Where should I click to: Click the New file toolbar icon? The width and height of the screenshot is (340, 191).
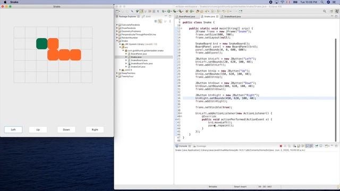click(117, 11)
